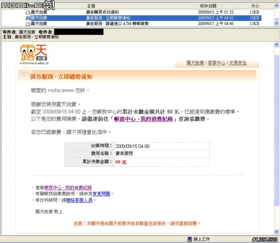This screenshot has width=280, height=243.
Task: Click the 寄件者: 露天拍賣 header field
Action: click(x=19, y=32)
